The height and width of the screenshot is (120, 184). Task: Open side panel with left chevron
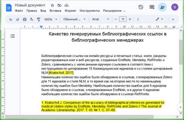181,107
